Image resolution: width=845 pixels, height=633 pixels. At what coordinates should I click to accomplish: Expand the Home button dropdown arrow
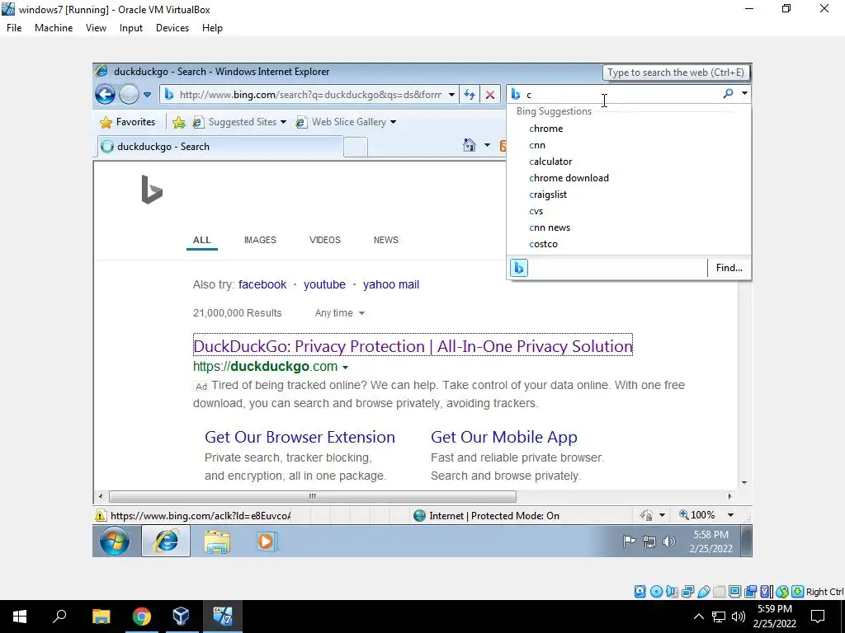click(x=487, y=145)
